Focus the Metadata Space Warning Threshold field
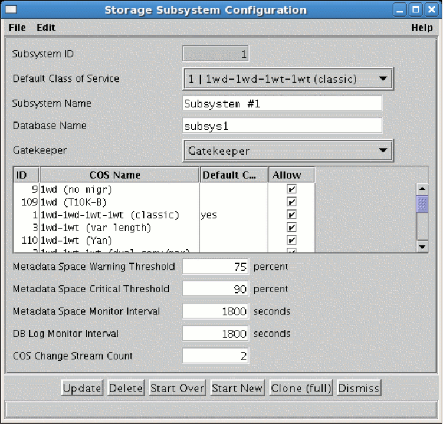443x424 pixels. [x=215, y=267]
